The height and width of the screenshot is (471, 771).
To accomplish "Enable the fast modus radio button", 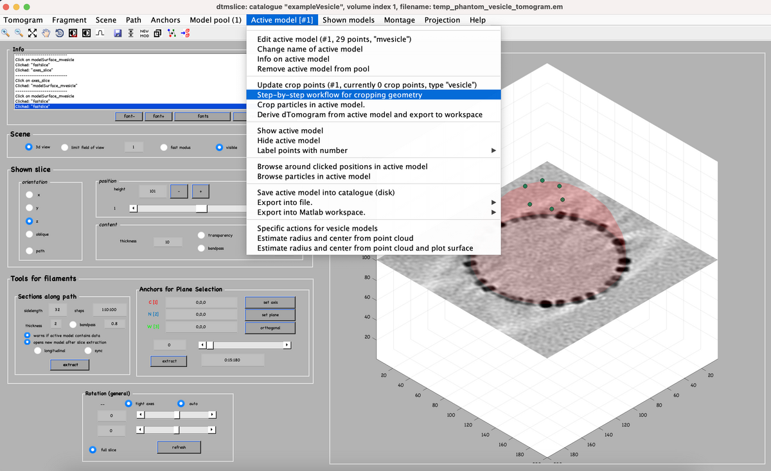I will [x=164, y=147].
